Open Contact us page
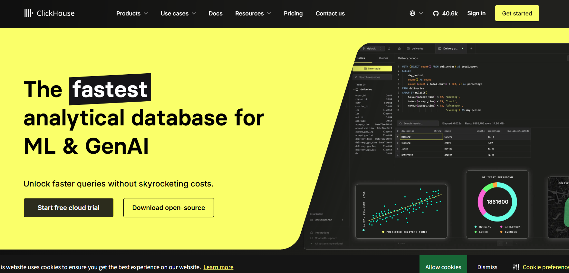 (330, 14)
